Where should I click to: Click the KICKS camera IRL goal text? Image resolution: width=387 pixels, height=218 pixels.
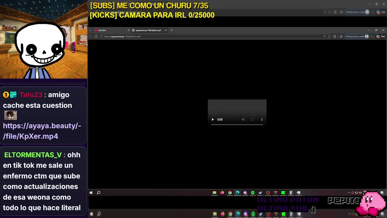pos(152,15)
